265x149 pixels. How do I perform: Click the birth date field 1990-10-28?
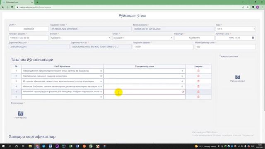coord(236,38)
